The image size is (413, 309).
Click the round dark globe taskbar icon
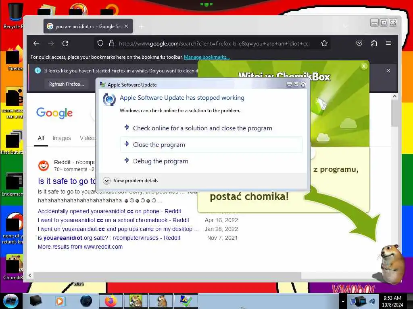point(86,301)
